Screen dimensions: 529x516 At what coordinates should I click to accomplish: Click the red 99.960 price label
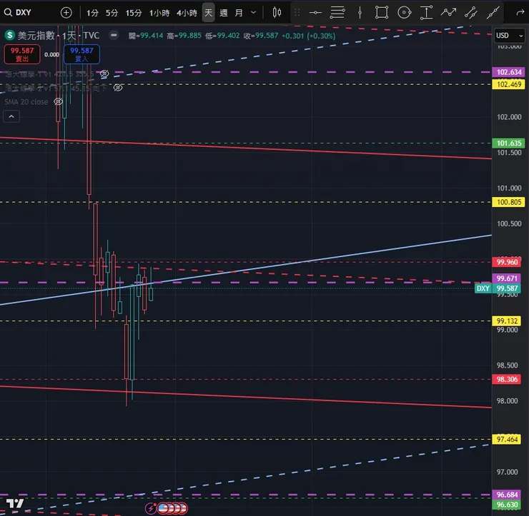(x=507, y=262)
